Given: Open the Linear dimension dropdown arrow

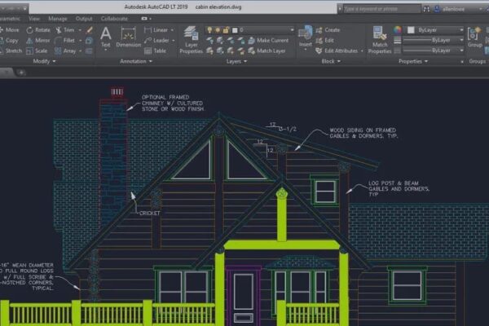Looking at the screenshot, I should (x=172, y=30).
